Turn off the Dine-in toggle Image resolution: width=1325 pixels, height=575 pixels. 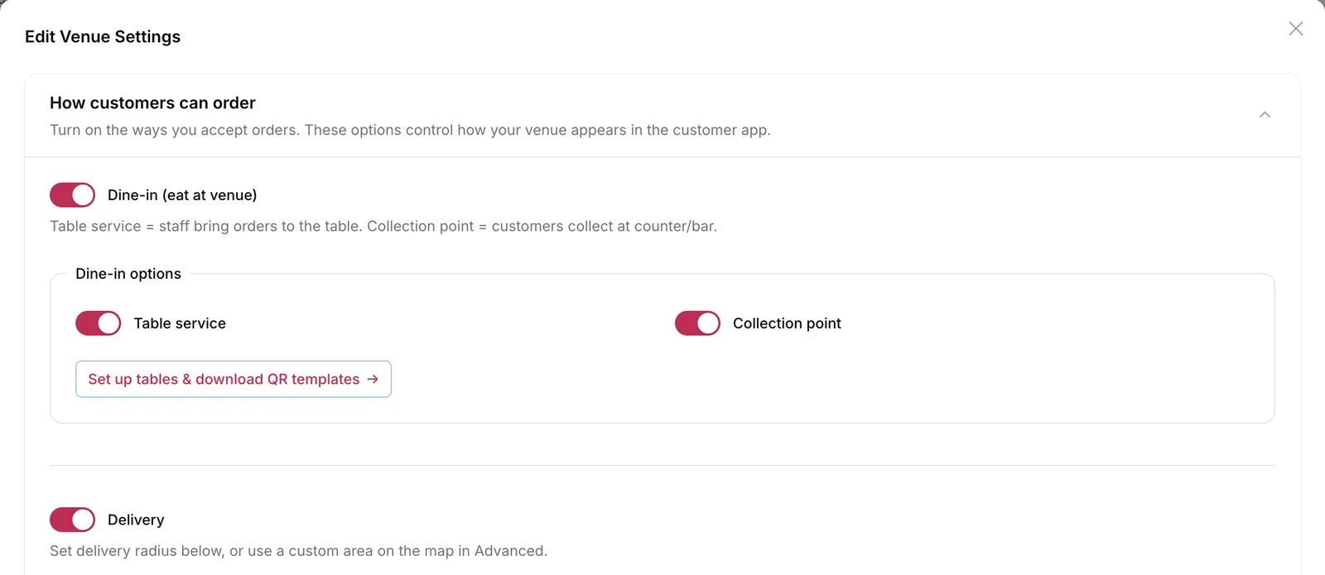click(72, 195)
